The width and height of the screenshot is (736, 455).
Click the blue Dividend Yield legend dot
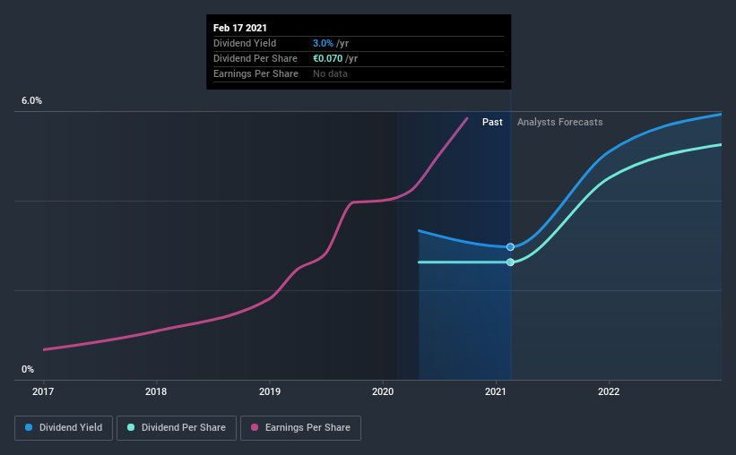click(x=29, y=427)
